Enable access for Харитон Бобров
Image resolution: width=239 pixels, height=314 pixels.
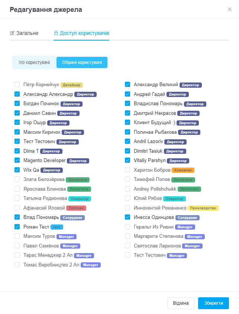[127, 170]
